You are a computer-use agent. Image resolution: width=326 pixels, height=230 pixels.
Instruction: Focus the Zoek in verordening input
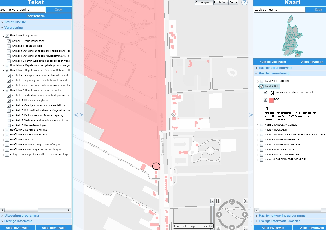[x=23, y=10]
